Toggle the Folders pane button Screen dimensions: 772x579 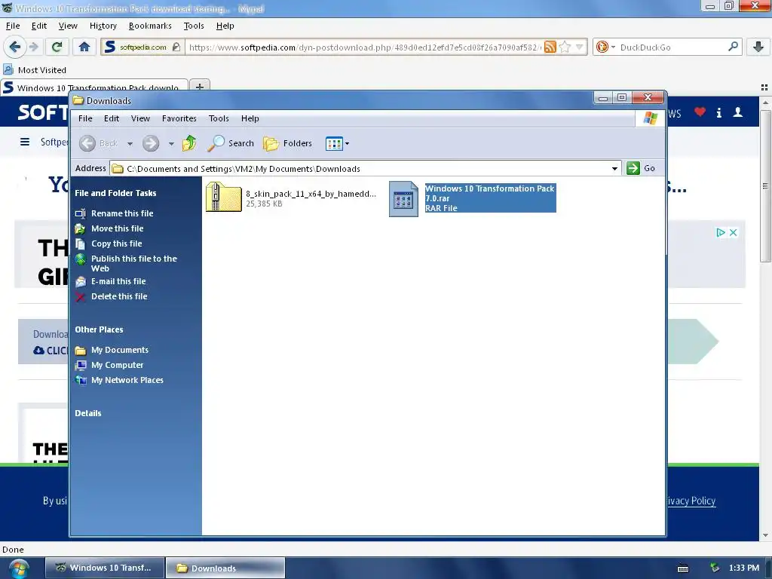[x=288, y=143]
